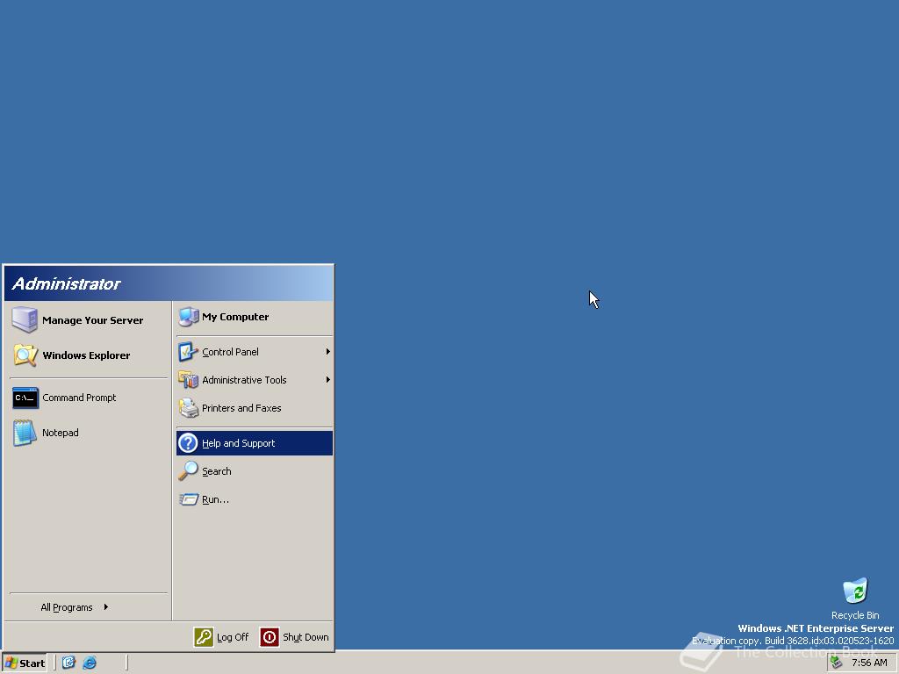Select the Help and Support menu entry

pyautogui.click(x=255, y=443)
